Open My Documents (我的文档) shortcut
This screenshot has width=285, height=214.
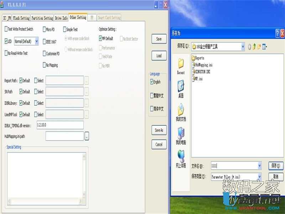pos(181,112)
